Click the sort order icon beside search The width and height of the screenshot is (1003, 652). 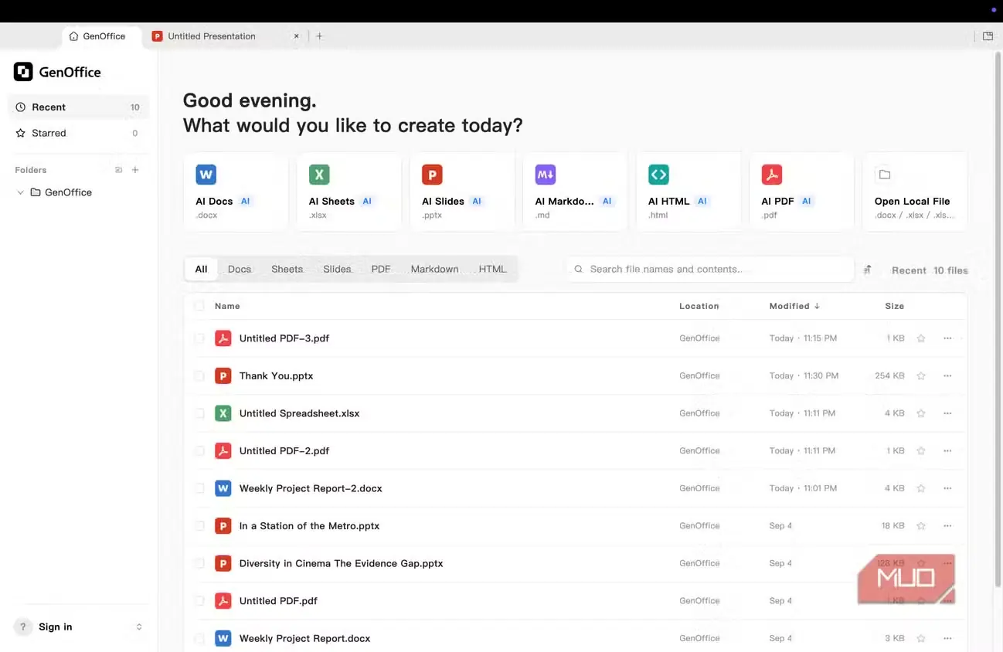click(x=868, y=270)
